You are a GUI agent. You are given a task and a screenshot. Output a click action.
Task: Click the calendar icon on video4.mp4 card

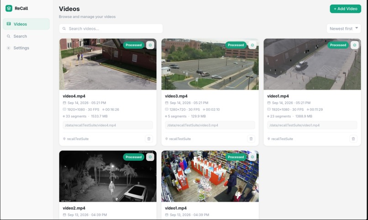[x=64, y=103]
